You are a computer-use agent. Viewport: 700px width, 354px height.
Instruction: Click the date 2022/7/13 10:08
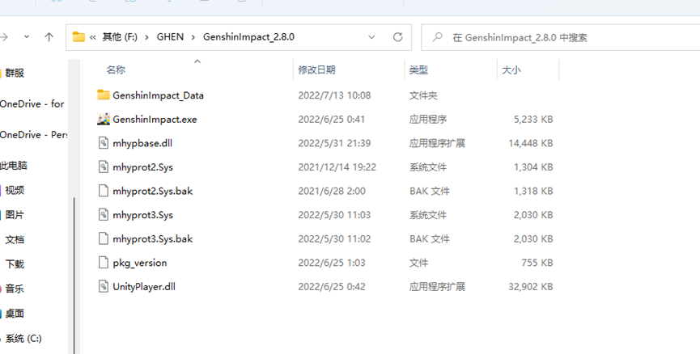point(334,95)
